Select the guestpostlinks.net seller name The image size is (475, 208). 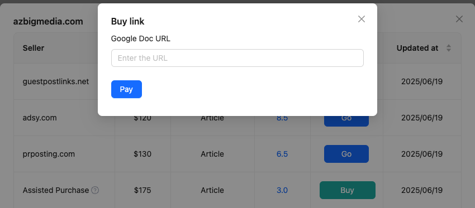tap(56, 81)
